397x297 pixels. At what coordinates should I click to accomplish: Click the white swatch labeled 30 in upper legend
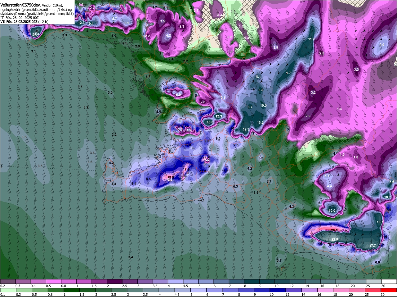tap(389, 281)
